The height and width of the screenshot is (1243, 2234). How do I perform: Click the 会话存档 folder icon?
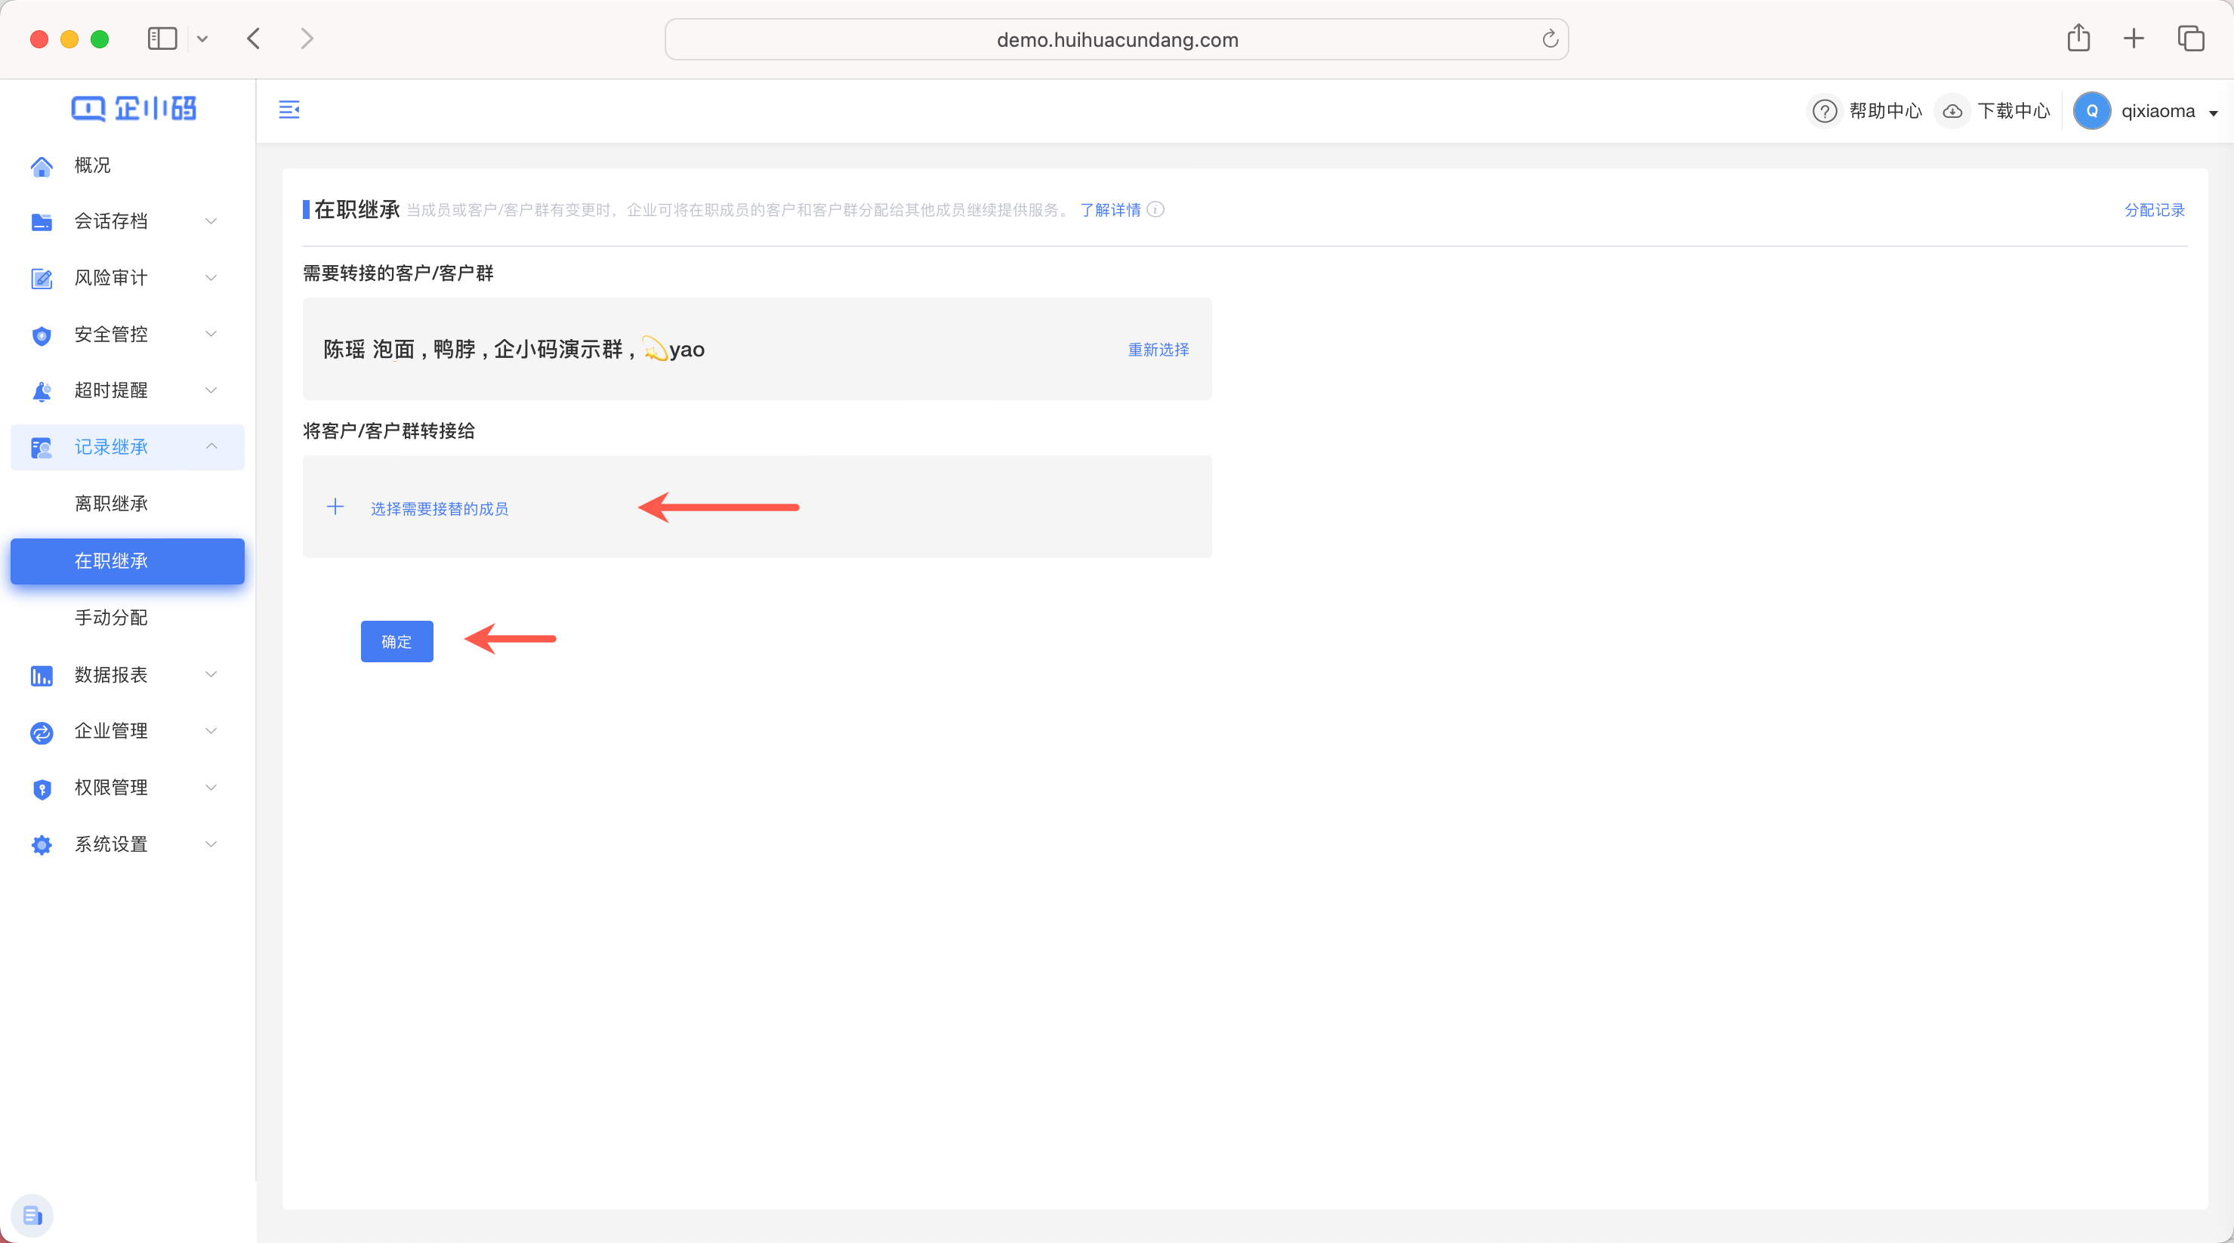click(42, 222)
